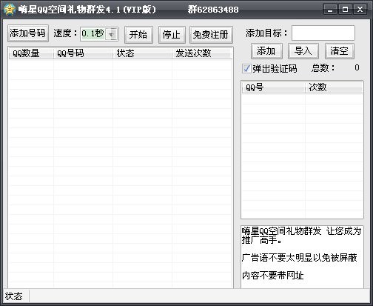This screenshot has width=373, height=306.
Task: Click 导入 to import targets
Action: coord(303,51)
